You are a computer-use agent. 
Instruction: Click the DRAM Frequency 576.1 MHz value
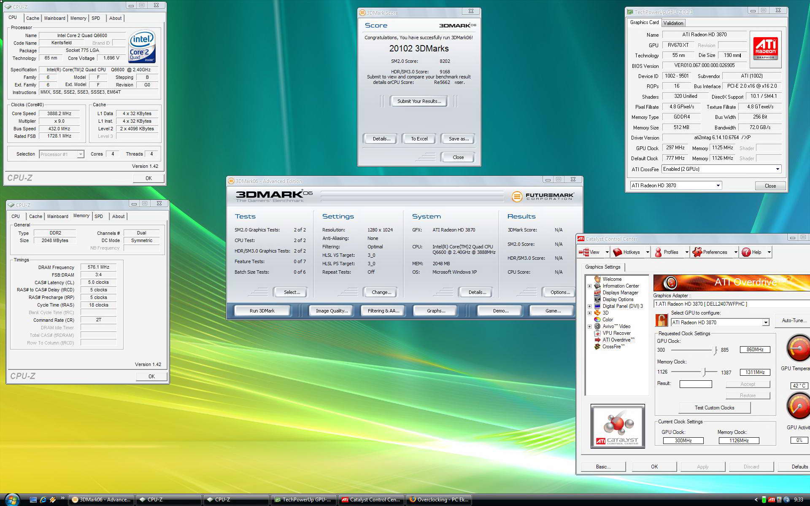click(x=98, y=267)
